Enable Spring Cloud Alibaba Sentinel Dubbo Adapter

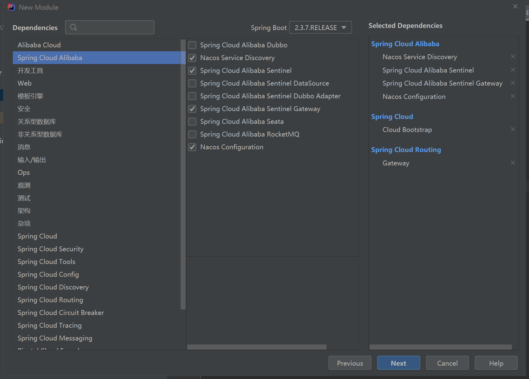(x=192, y=96)
